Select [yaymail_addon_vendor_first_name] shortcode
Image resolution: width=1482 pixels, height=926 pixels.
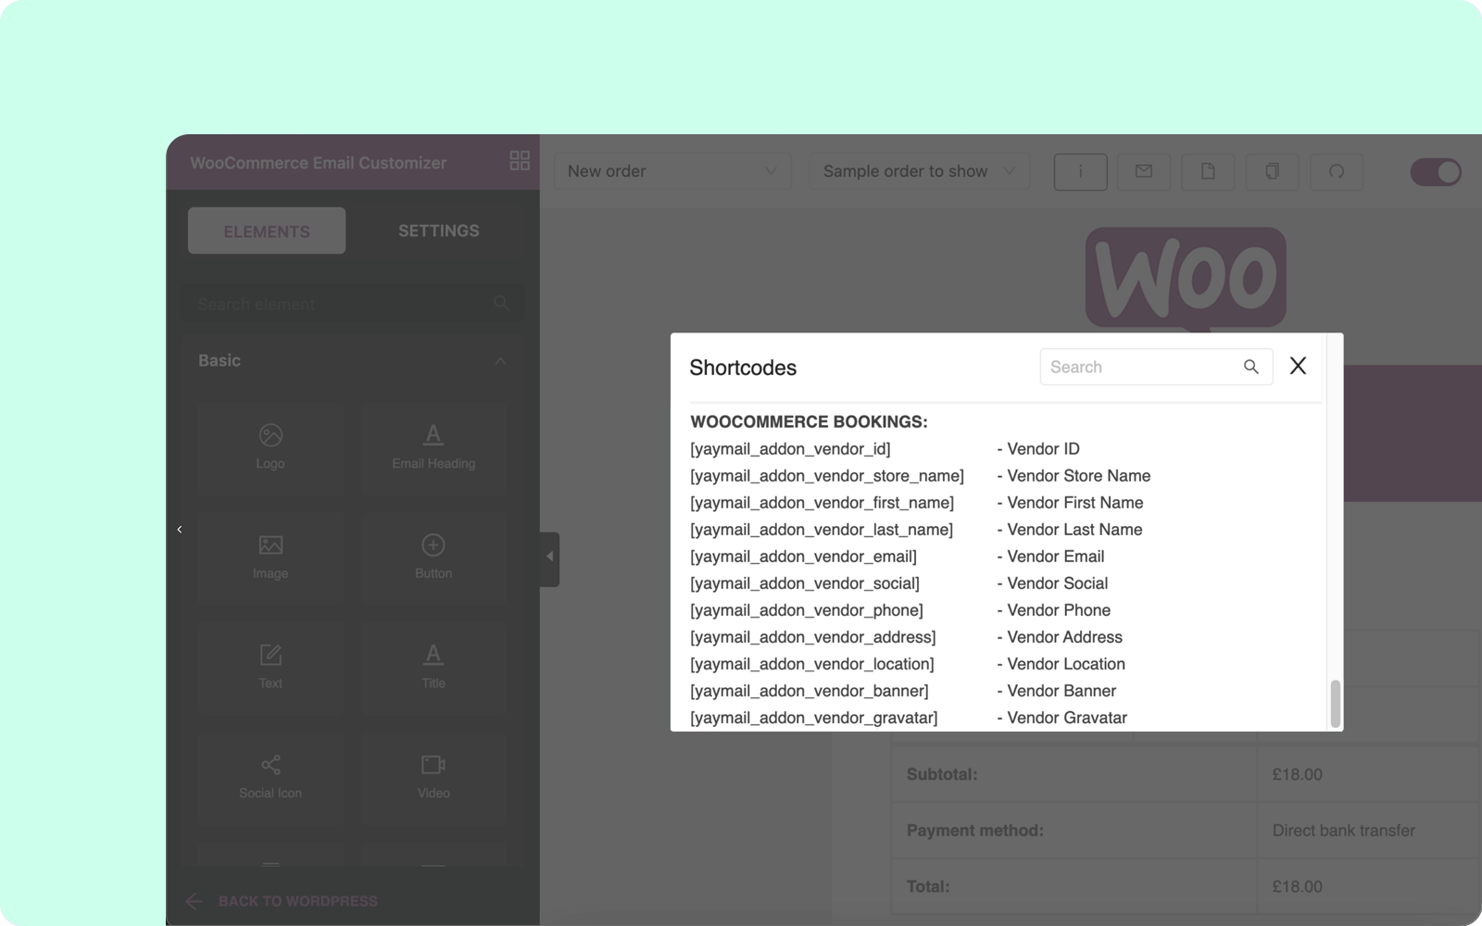pyautogui.click(x=822, y=503)
